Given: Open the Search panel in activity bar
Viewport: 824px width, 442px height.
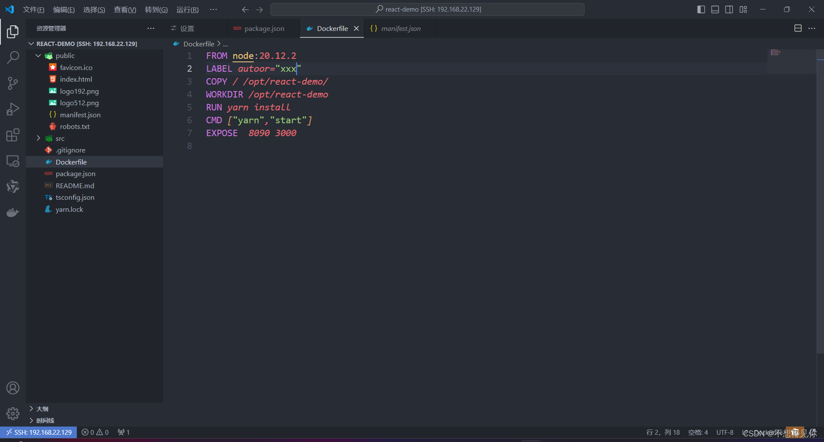Looking at the screenshot, I should [x=13, y=57].
